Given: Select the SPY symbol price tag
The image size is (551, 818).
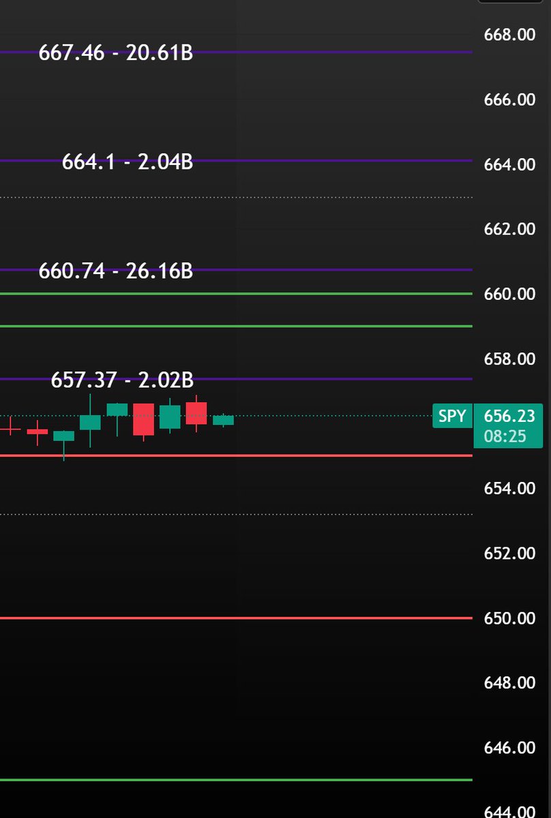Looking at the screenshot, I should 452,416.
